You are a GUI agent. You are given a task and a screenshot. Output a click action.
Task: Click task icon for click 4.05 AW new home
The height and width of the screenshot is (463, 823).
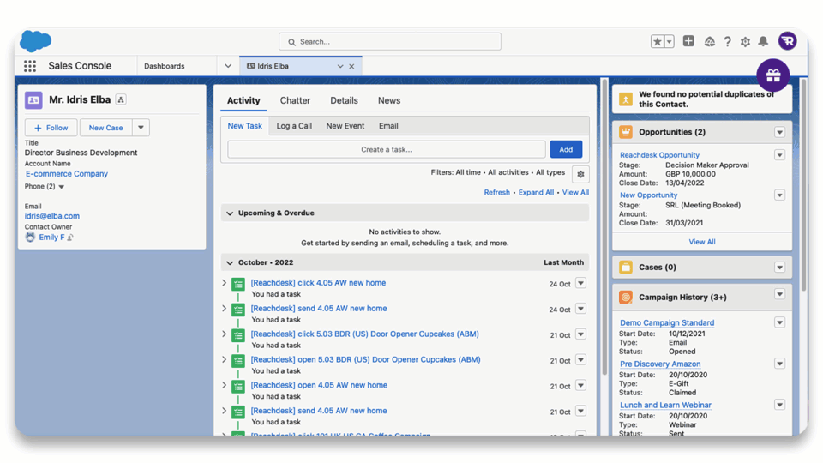click(x=238, y=284)
